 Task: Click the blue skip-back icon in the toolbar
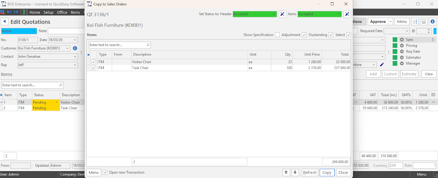(16, 12)
